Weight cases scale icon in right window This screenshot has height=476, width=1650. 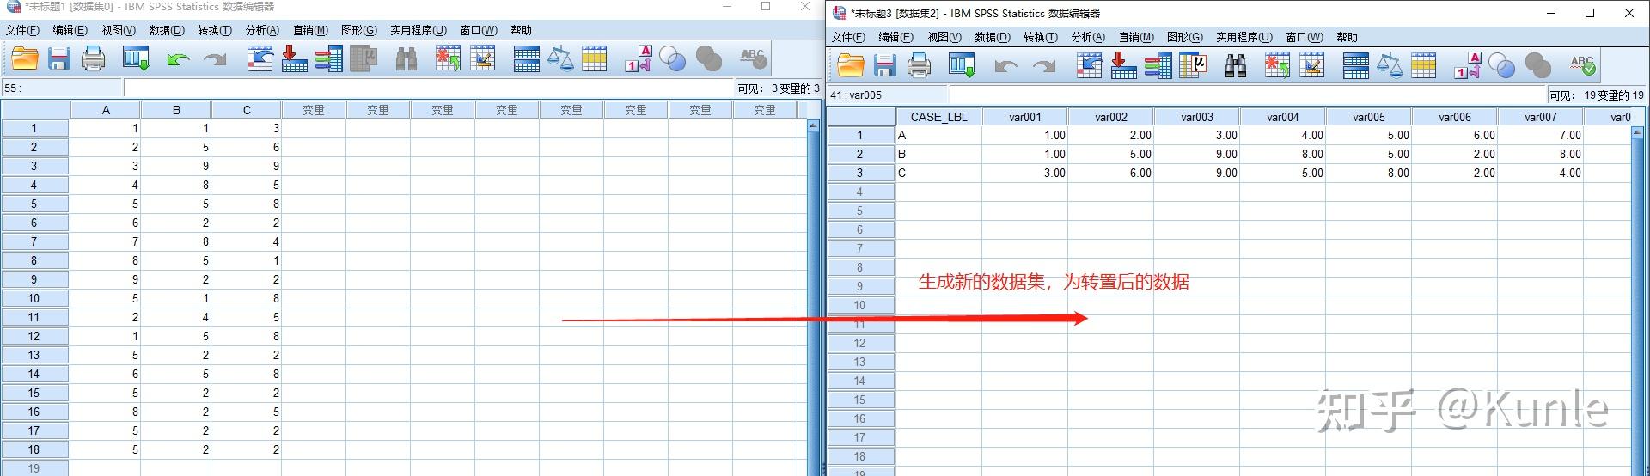(x=1390, y=65)
